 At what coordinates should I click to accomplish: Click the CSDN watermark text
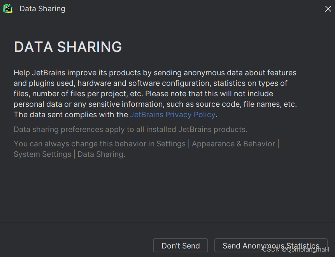point(296,249)
